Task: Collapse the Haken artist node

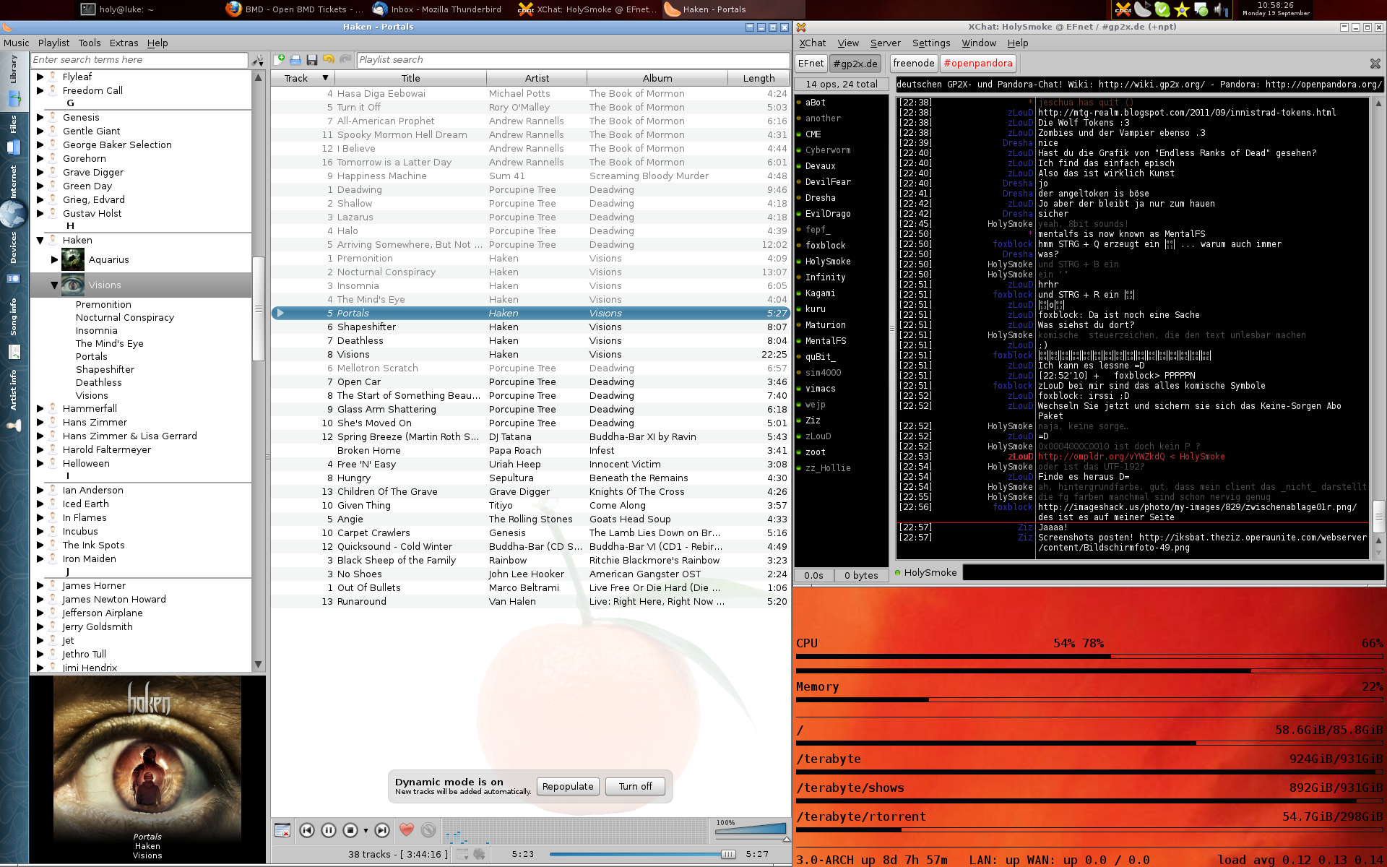Action: [40, 240]
